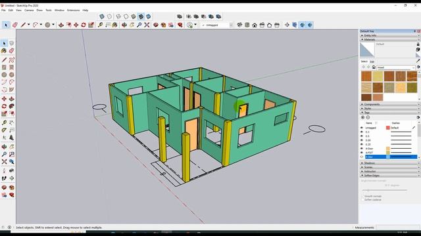Toggle visibility of tag 0.25
This screenshot has height=236, width=421.
tap(362, 144)
